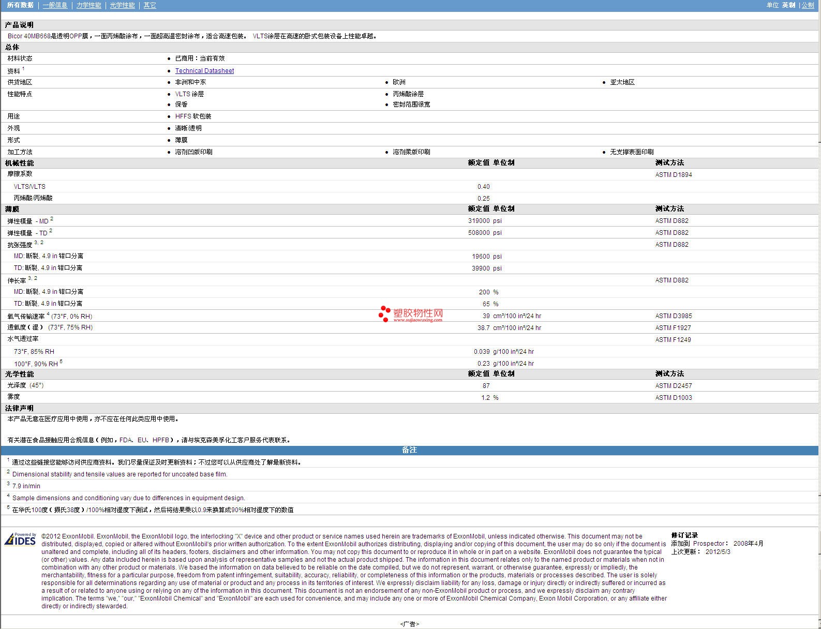Click the haze value 1.2 %
The image size is (821, 629).
pos(489,398)
